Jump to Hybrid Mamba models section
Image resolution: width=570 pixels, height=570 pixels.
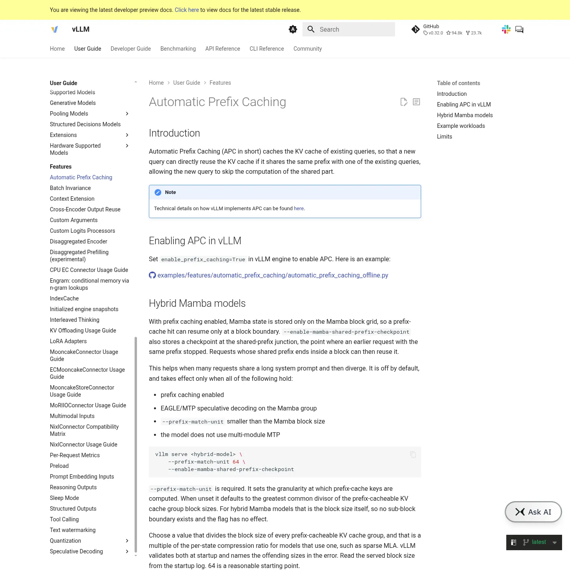(465, 115)
